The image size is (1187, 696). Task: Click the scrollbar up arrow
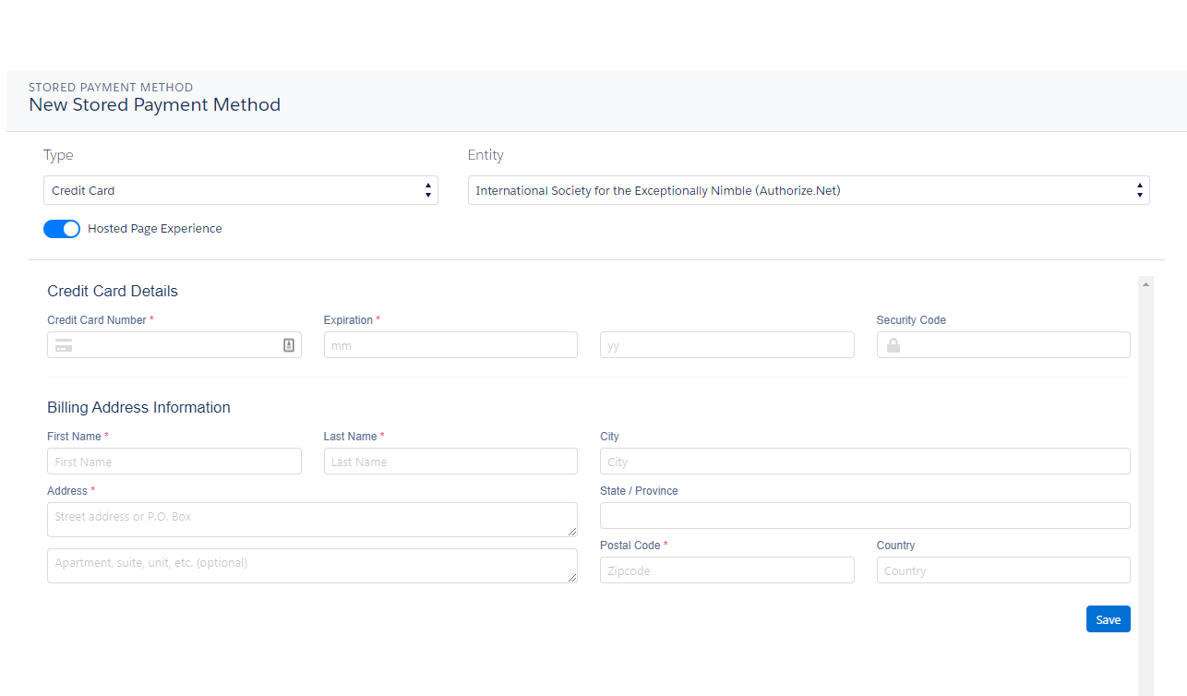(1145, 284)
